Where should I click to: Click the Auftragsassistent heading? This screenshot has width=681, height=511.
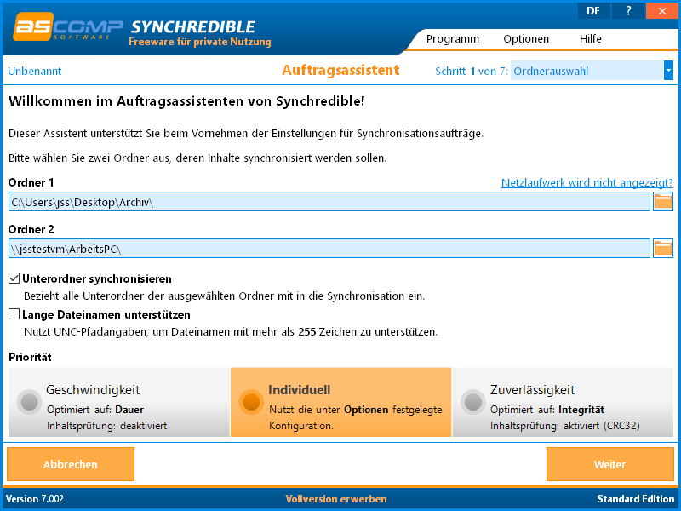pos(340,70)
